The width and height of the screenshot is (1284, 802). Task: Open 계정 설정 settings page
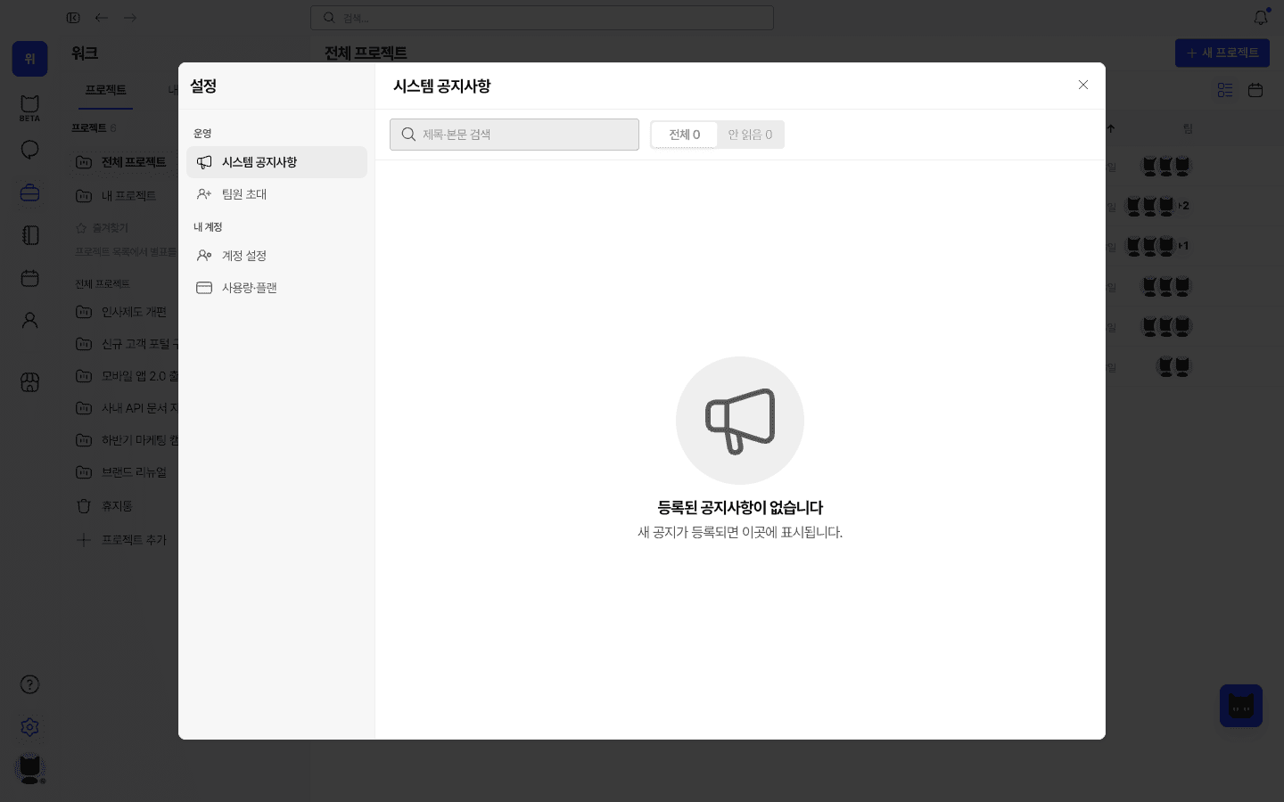276,256
